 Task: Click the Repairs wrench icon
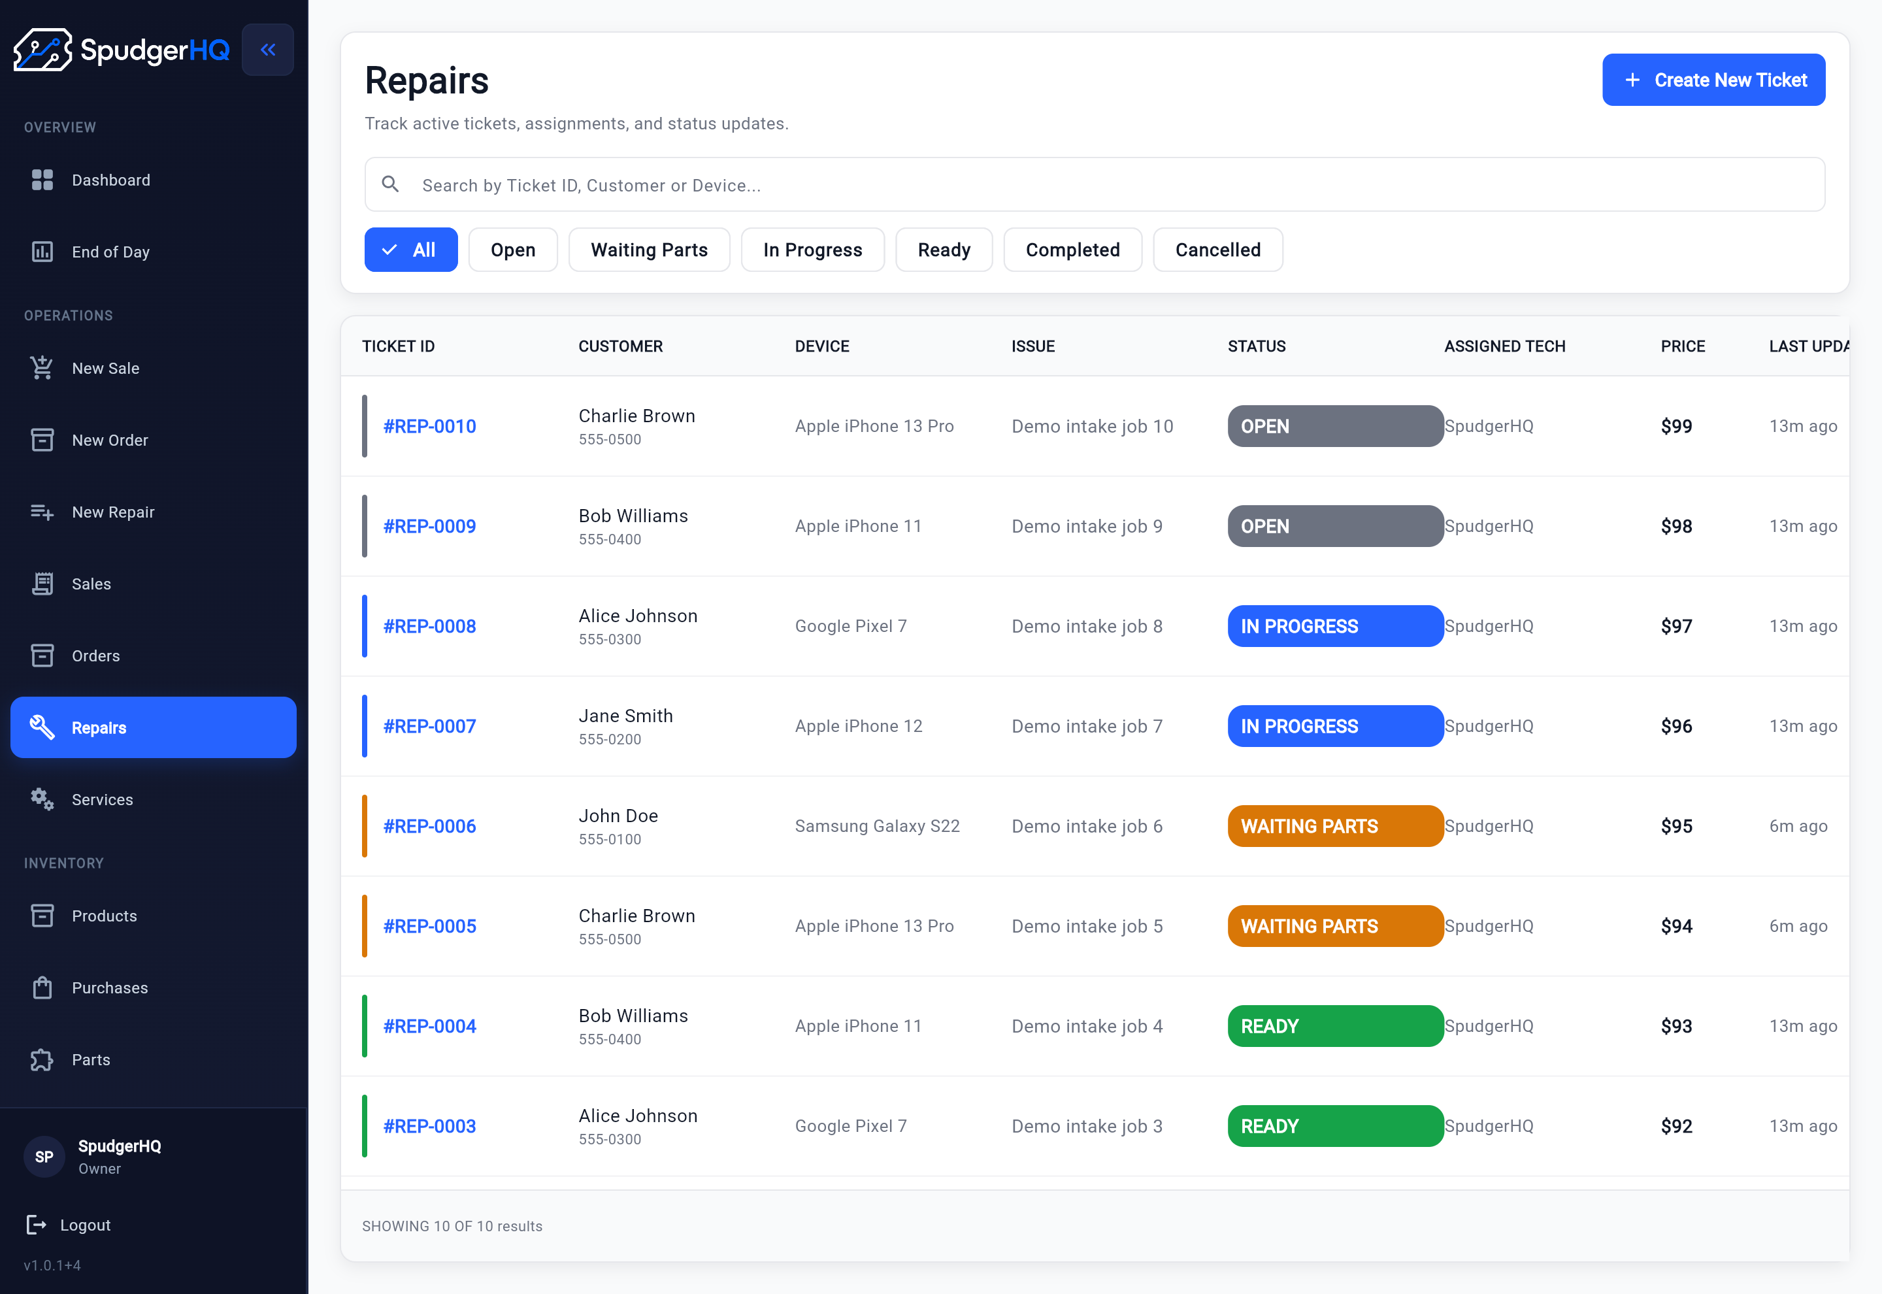pos(42,727)
